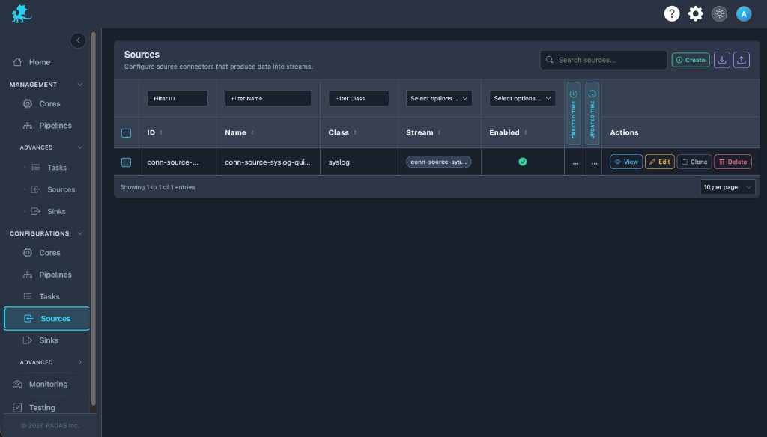Focus the Filter Name field

(x=267, y=98)
